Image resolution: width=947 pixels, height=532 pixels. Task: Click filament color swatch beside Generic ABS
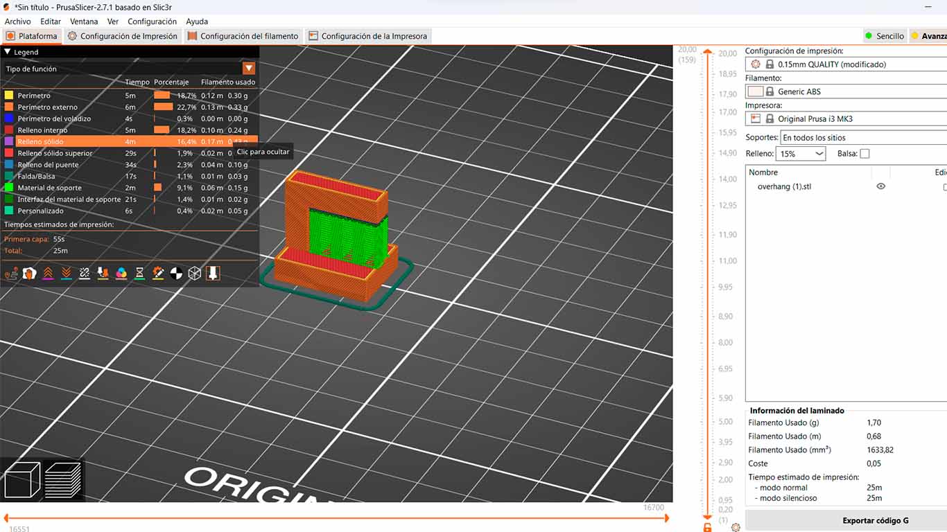pyautogui.click(x=755, y=91)
